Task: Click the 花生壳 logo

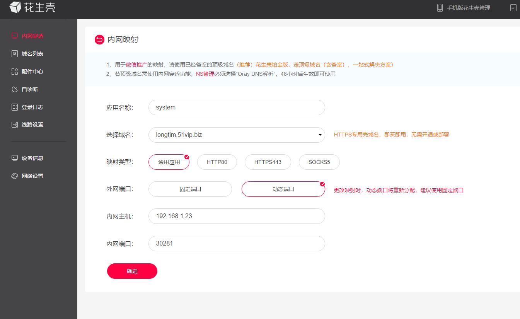Action: 32,7
